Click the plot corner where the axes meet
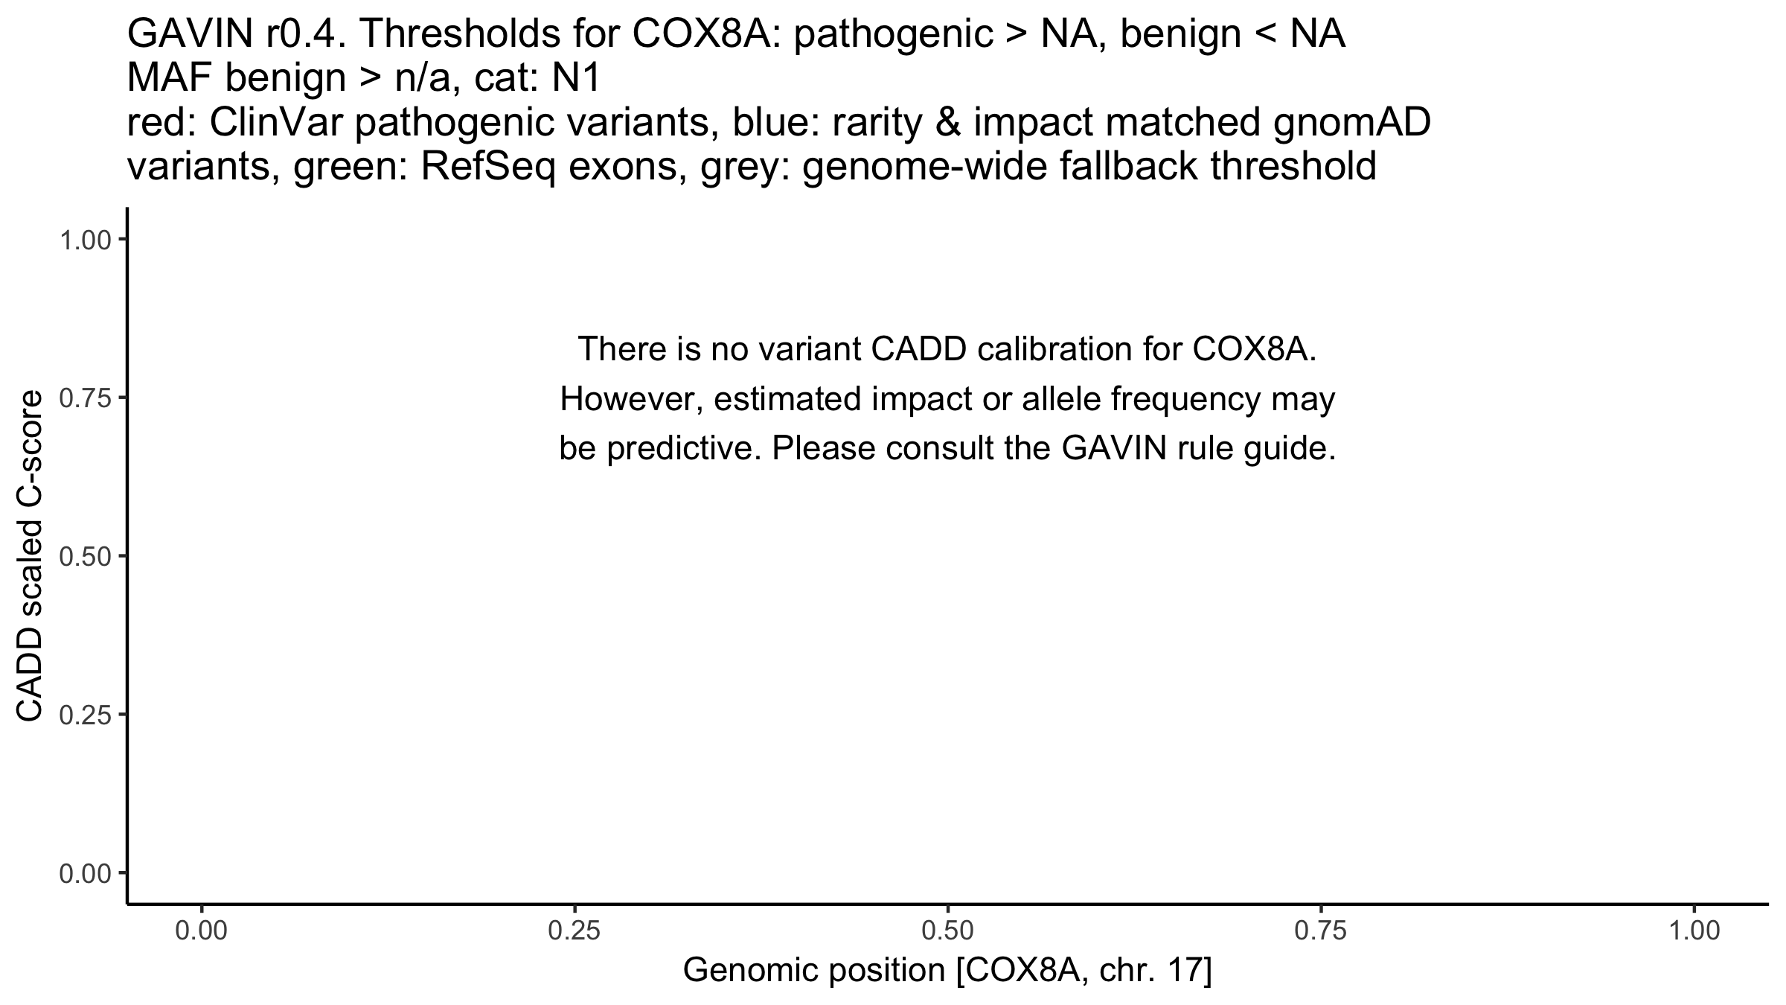Viewport: 1786px width, 1005px height. pos(128,904)
